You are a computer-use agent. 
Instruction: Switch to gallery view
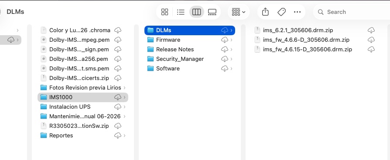[212, 12]
